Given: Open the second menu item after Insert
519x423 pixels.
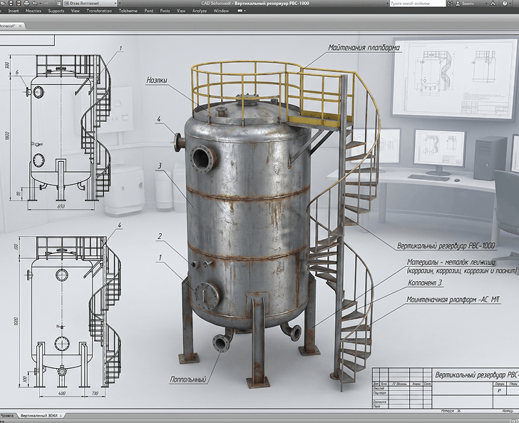Looking at the screenshot, I should tap(33, 11).
